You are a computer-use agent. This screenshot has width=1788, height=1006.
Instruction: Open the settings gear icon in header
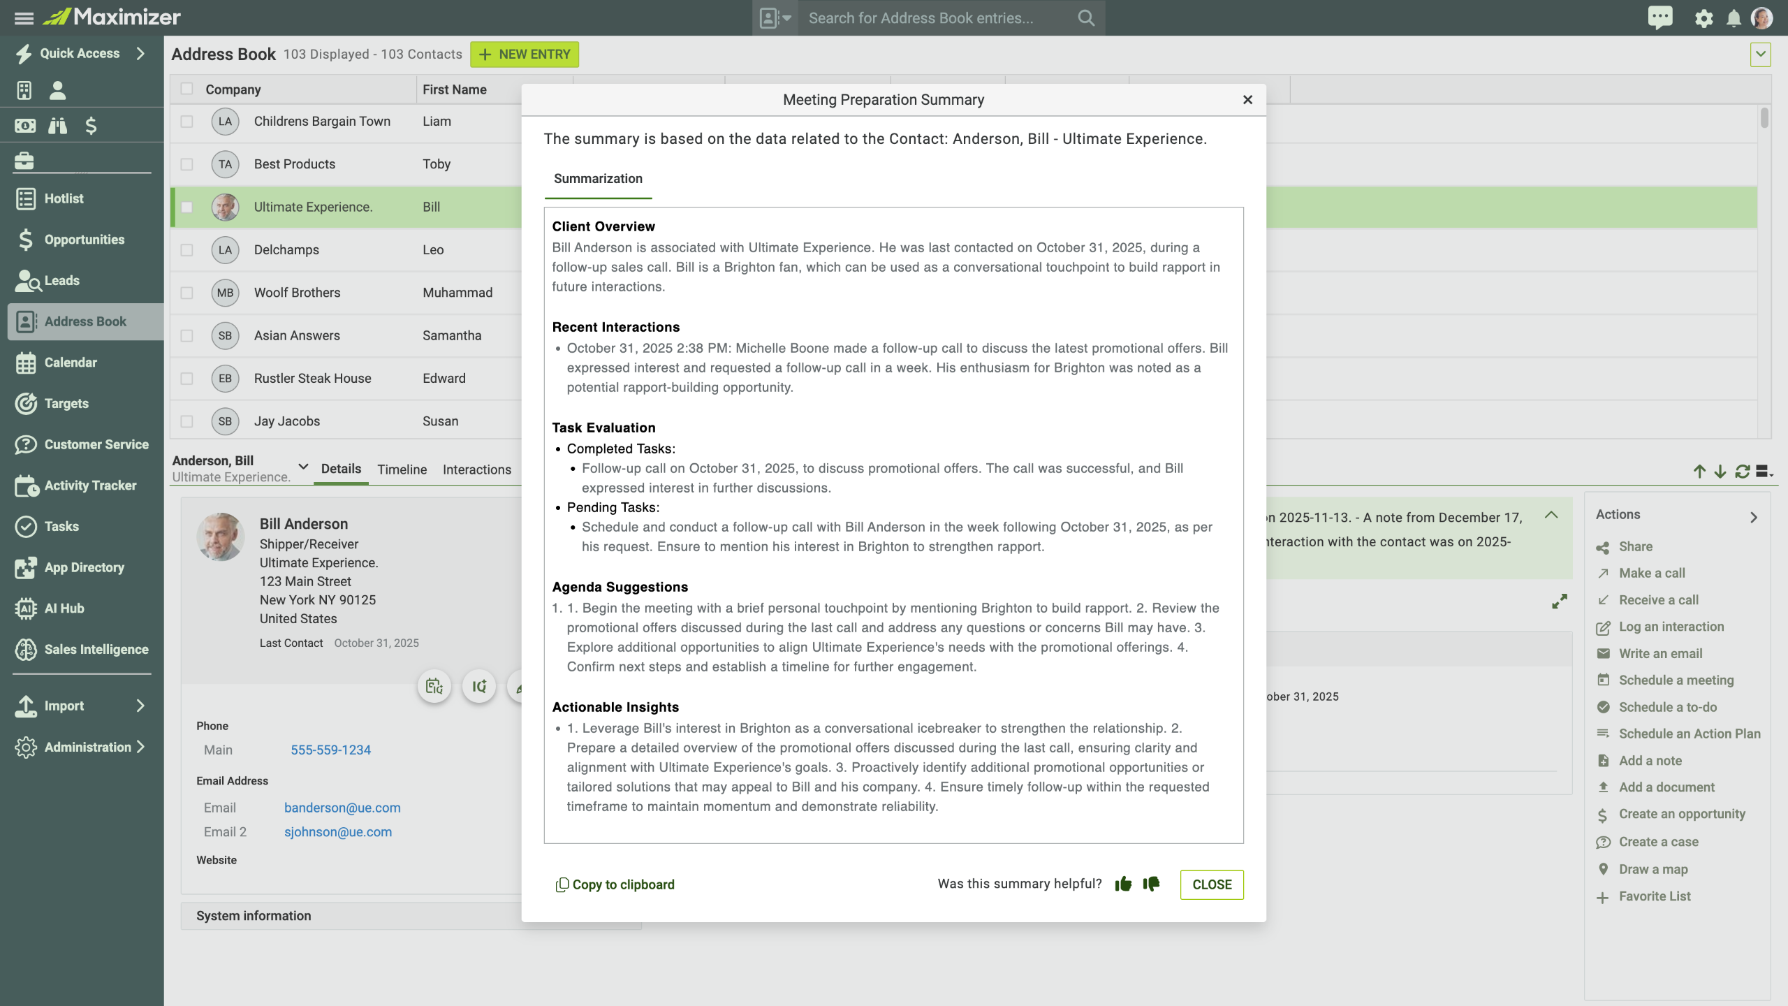point(1703,18)
